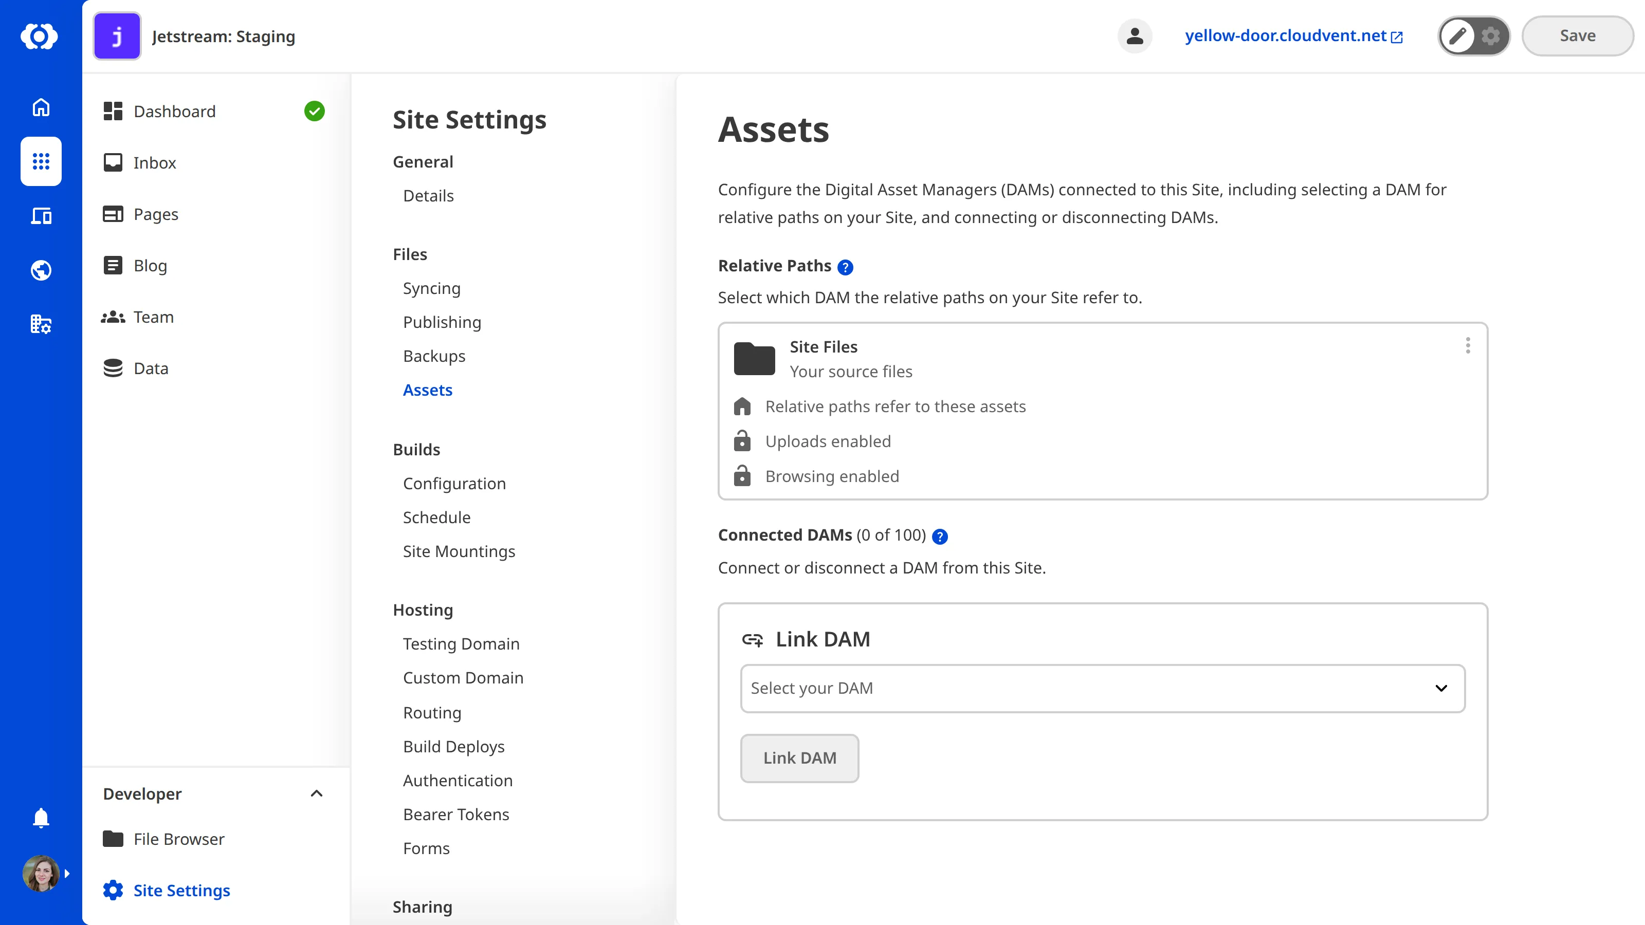This screenshot has height=925, width=1645.
Task: Open the Bearer Tokens settings page
Action: [456, 814]
